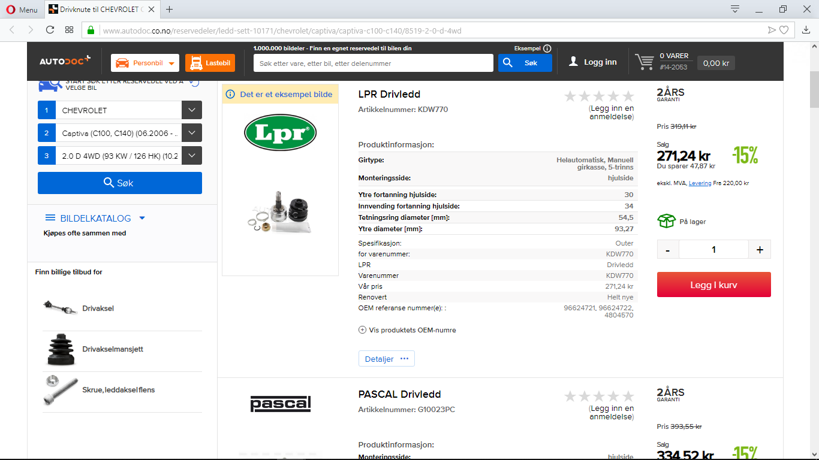Click the quantity field showing 1
Screen dimensions: 819x460
tap(713, 250)
